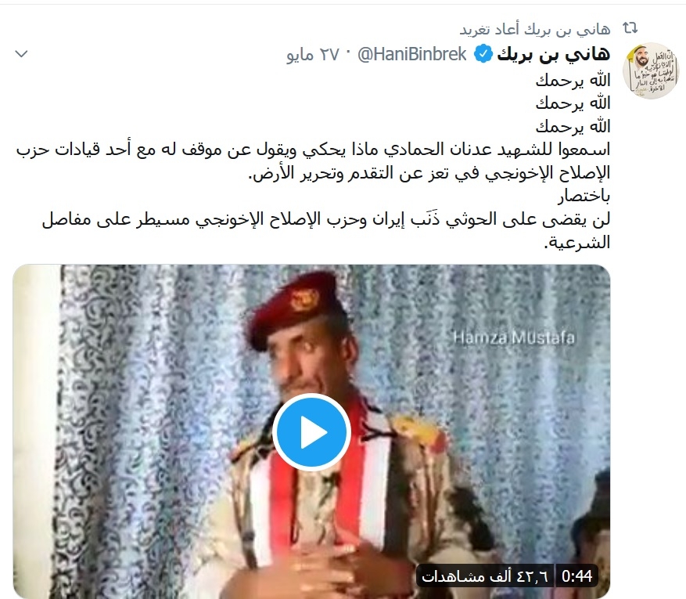The width and height of the screenshot is (686, 599).
Task: Open the tweet date ٢٧ مايو
Action: [313, 55]
